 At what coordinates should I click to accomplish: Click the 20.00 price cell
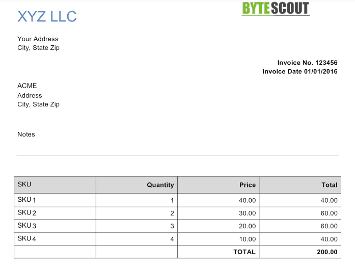(248, 226)
